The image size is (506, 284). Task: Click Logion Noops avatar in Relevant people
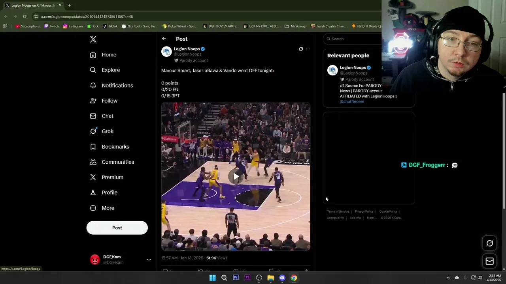click(x=332, y=70)
